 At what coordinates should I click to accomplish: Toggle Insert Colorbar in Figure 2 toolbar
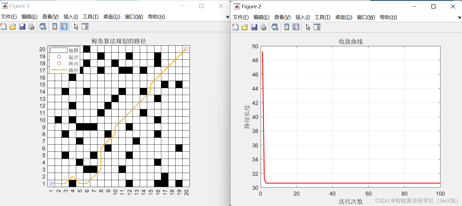(x=287, y=27)
